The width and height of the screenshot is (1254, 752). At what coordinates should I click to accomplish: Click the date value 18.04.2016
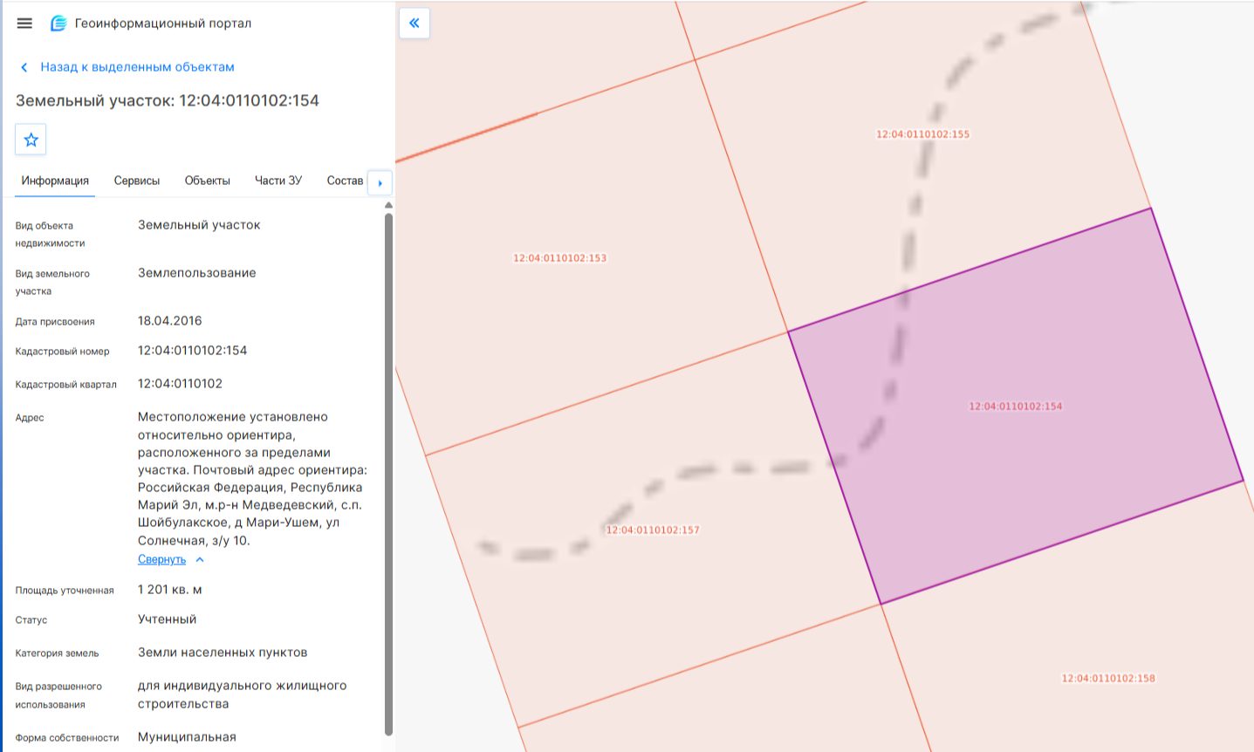click(x=170, y=321)
